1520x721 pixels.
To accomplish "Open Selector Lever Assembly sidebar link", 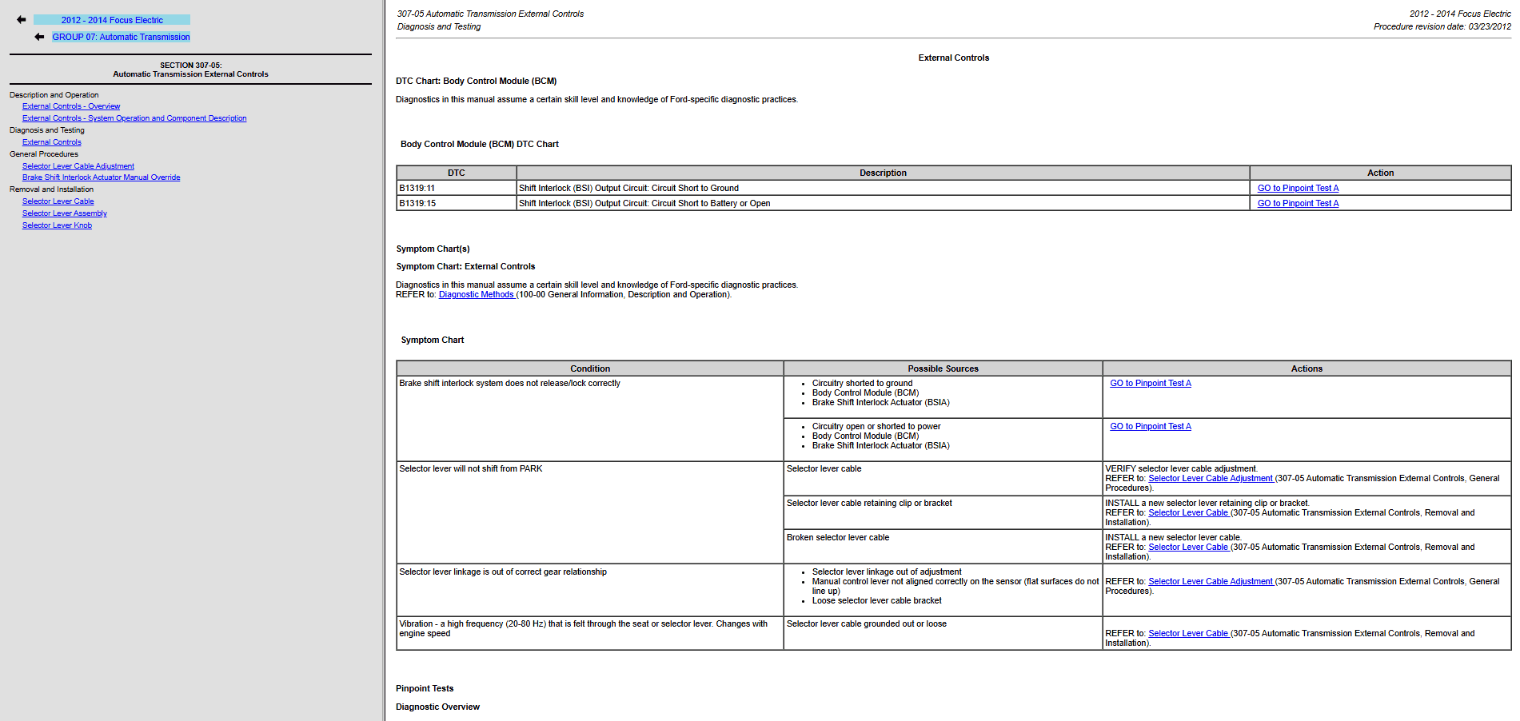I will pos(65,213).
